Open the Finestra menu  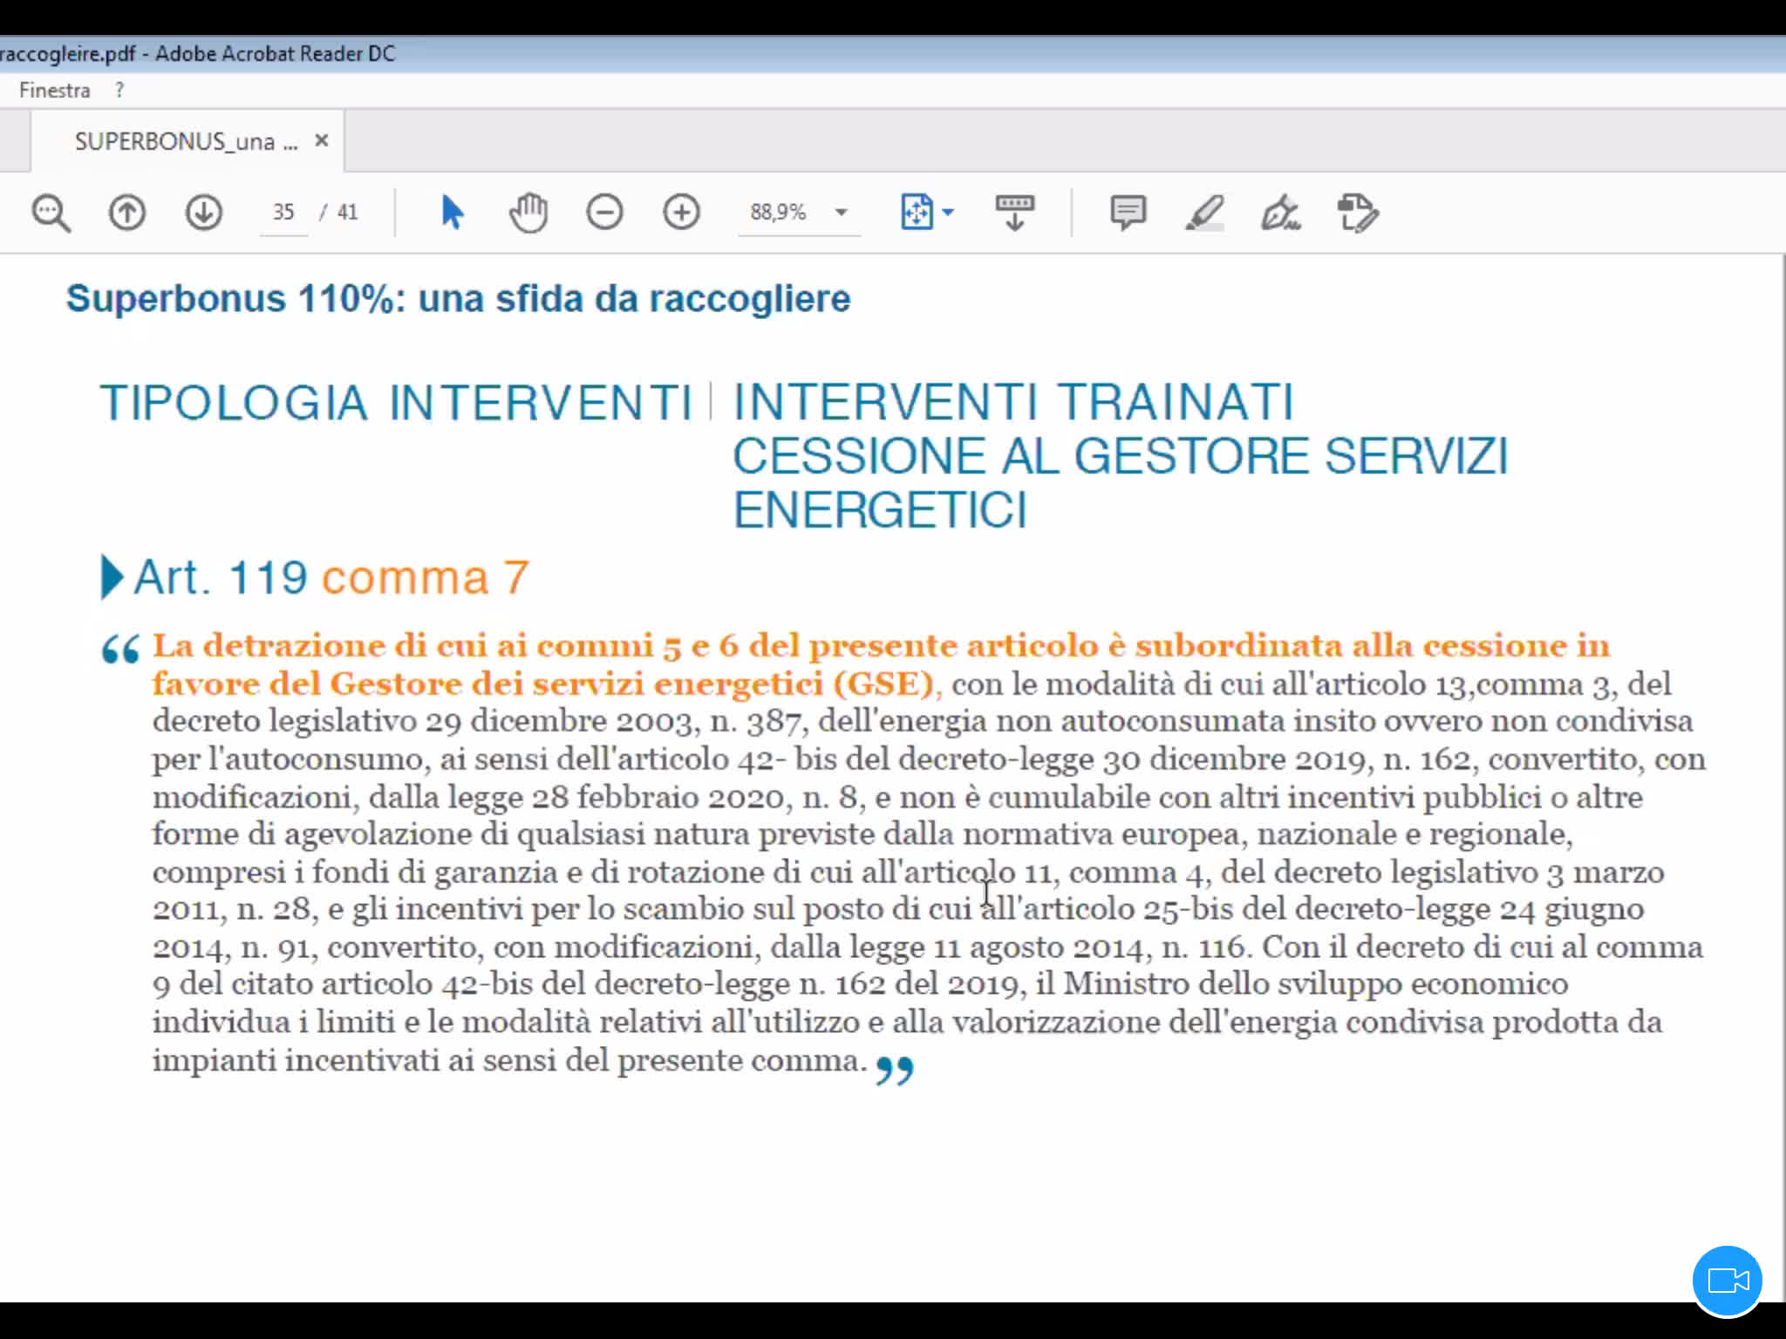[x=55, y=90]
